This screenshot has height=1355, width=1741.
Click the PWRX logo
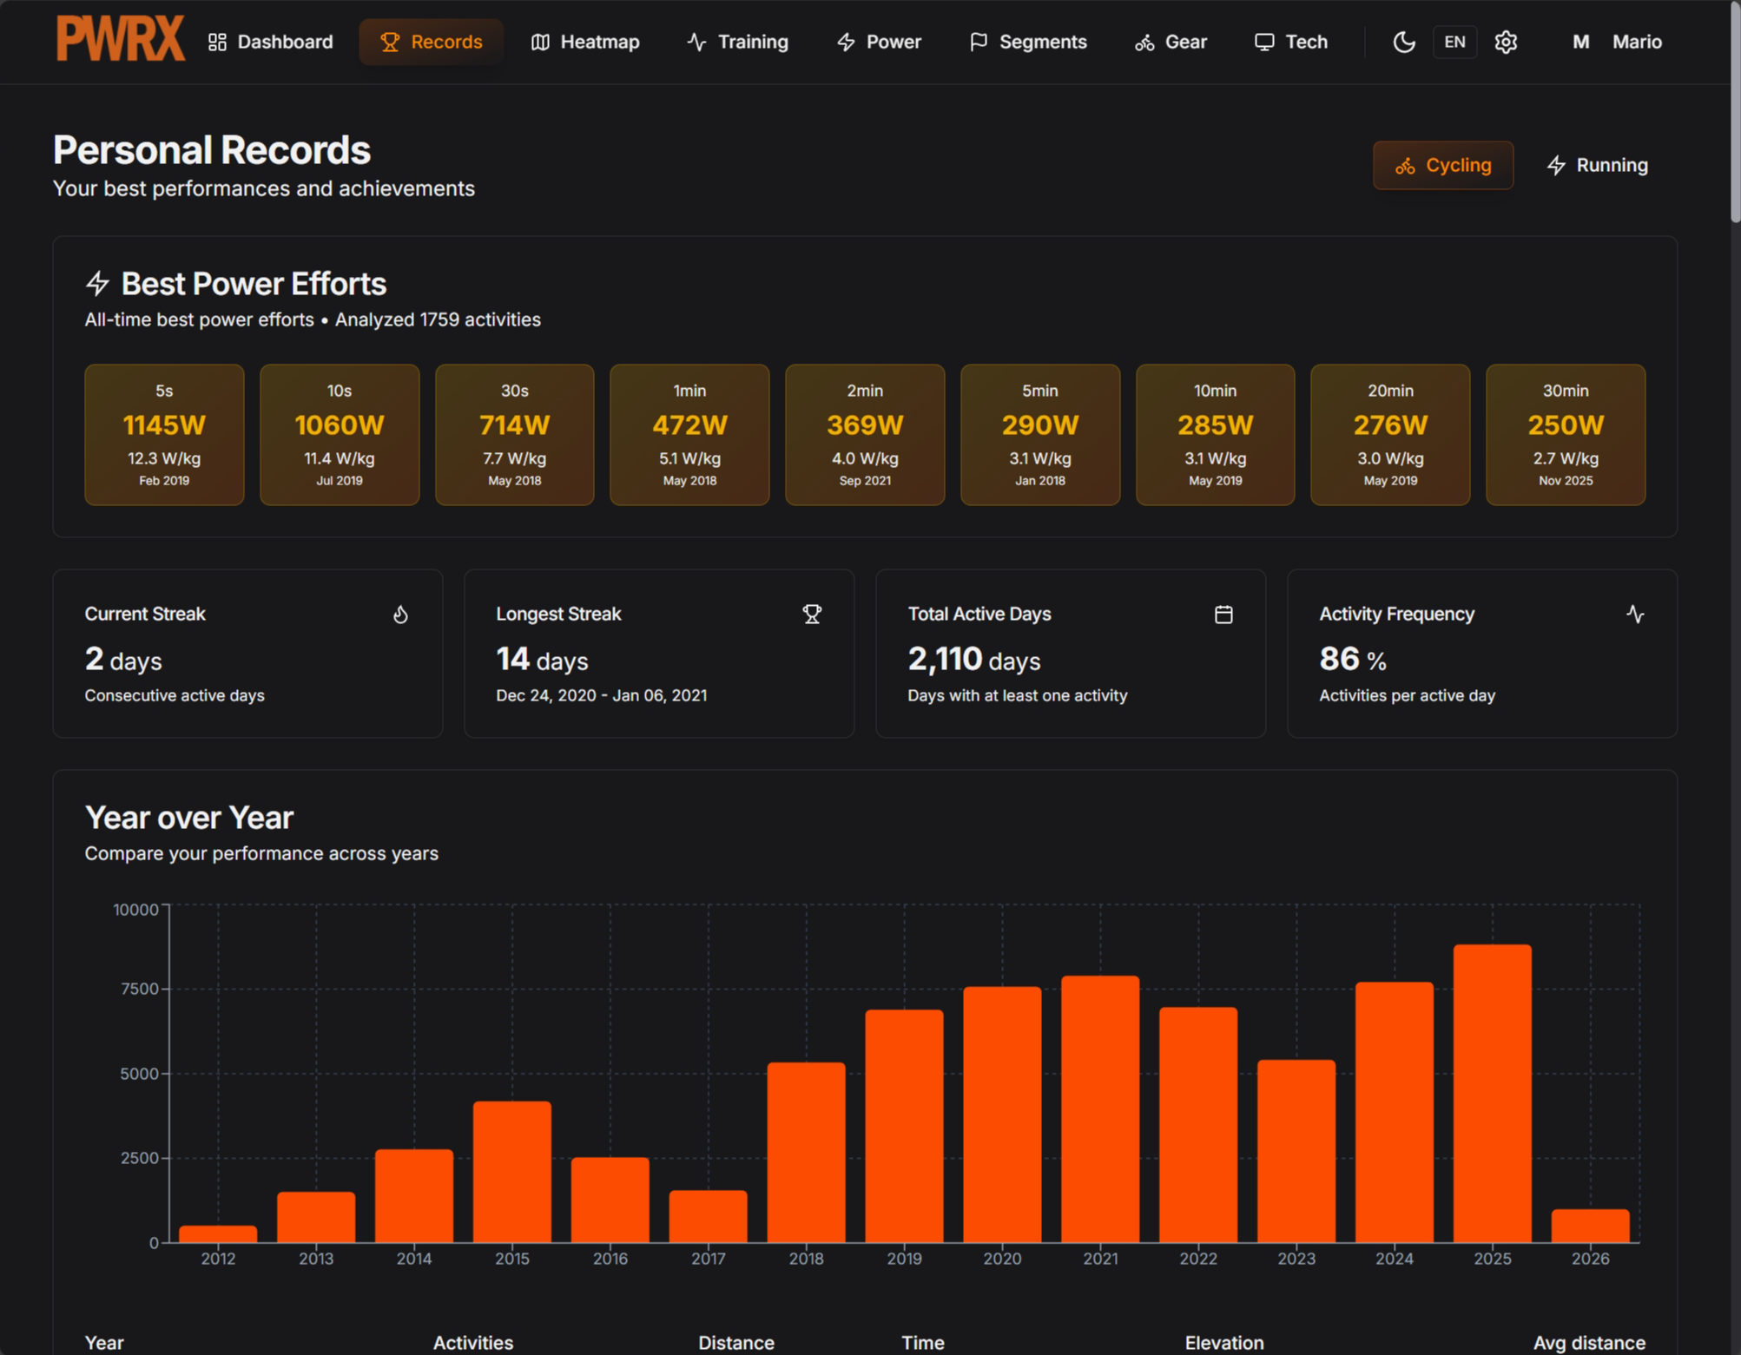(x=121, y=40)
